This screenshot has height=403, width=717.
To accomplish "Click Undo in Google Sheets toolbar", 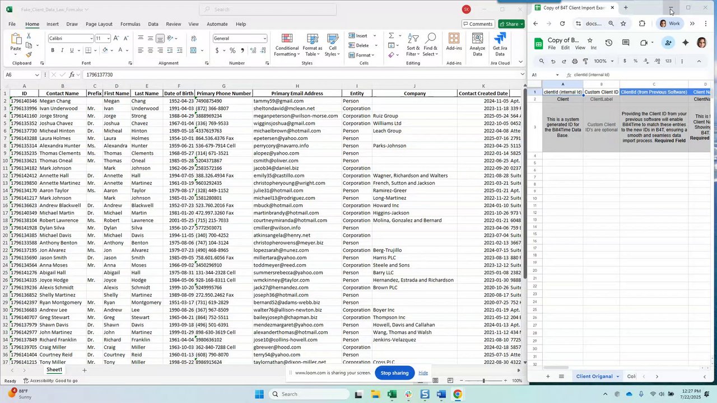I will tap(553, 61).
